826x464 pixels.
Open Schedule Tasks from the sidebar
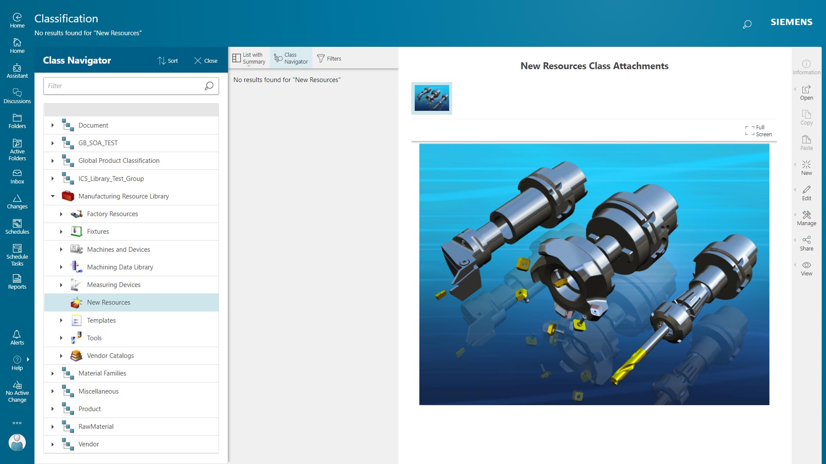[17, 253]
